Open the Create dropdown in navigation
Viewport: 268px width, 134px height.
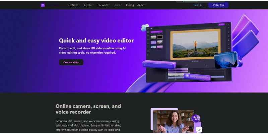[89, 5]
